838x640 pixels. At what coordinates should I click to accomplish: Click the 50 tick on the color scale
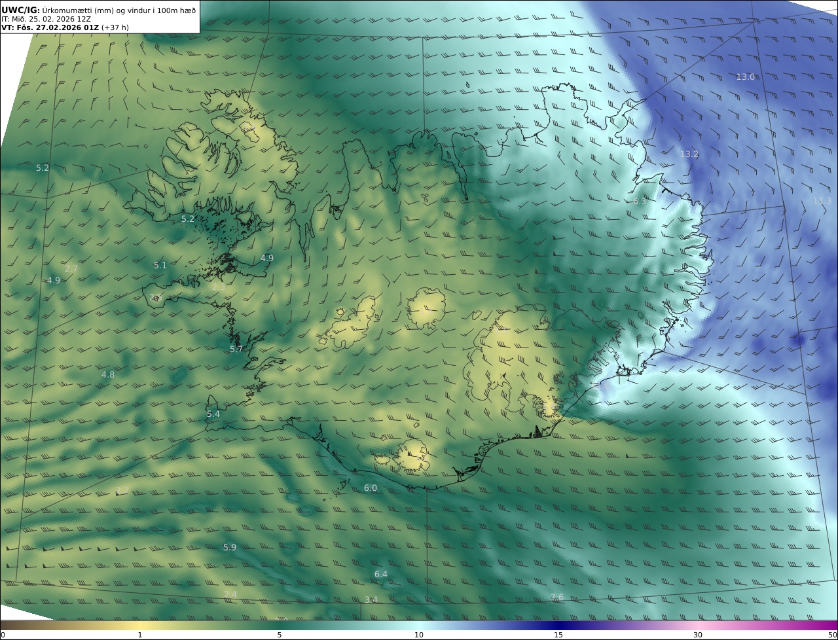[x=833, y=635]
